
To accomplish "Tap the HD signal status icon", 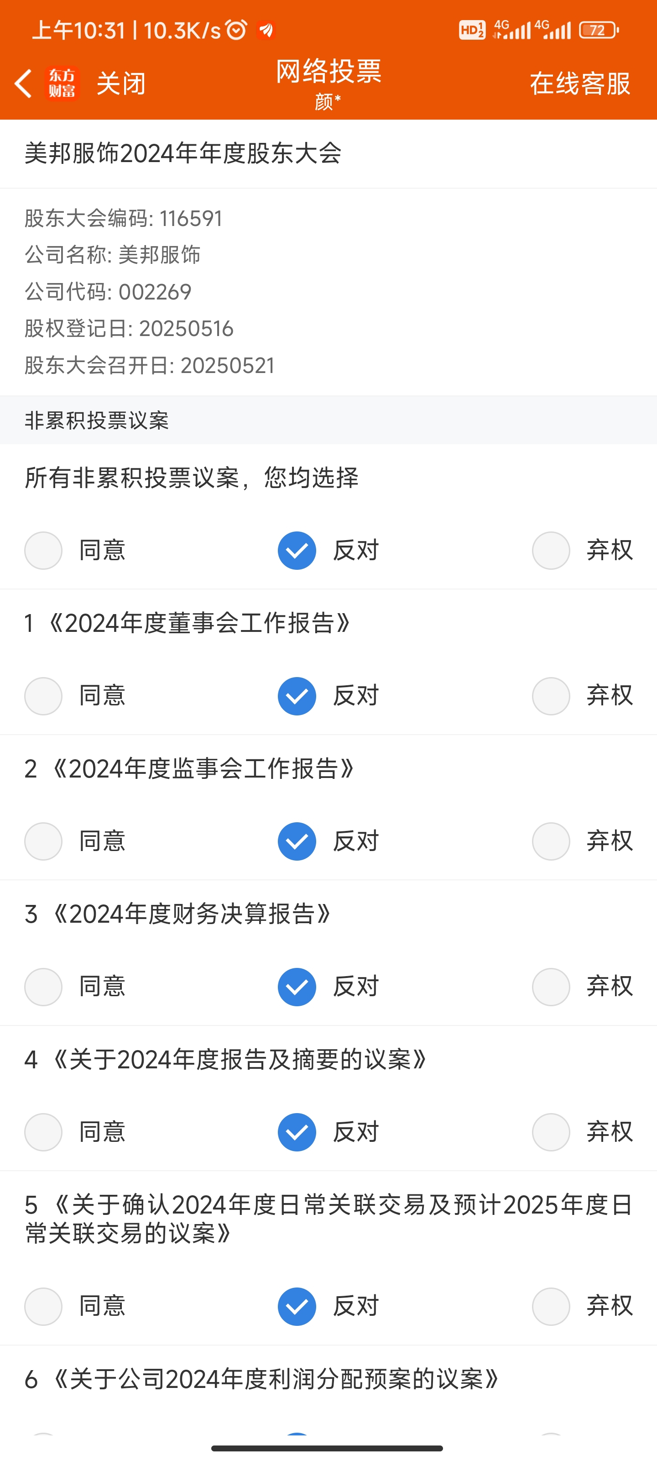I will [x=472, y=30].
